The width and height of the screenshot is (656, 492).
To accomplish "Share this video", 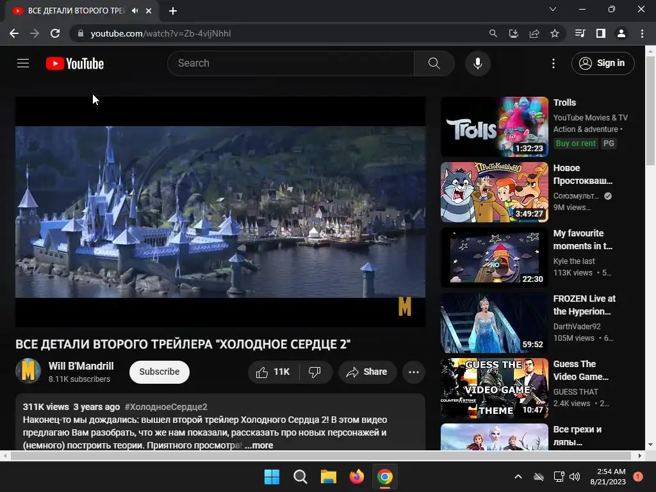I will 367,372.
